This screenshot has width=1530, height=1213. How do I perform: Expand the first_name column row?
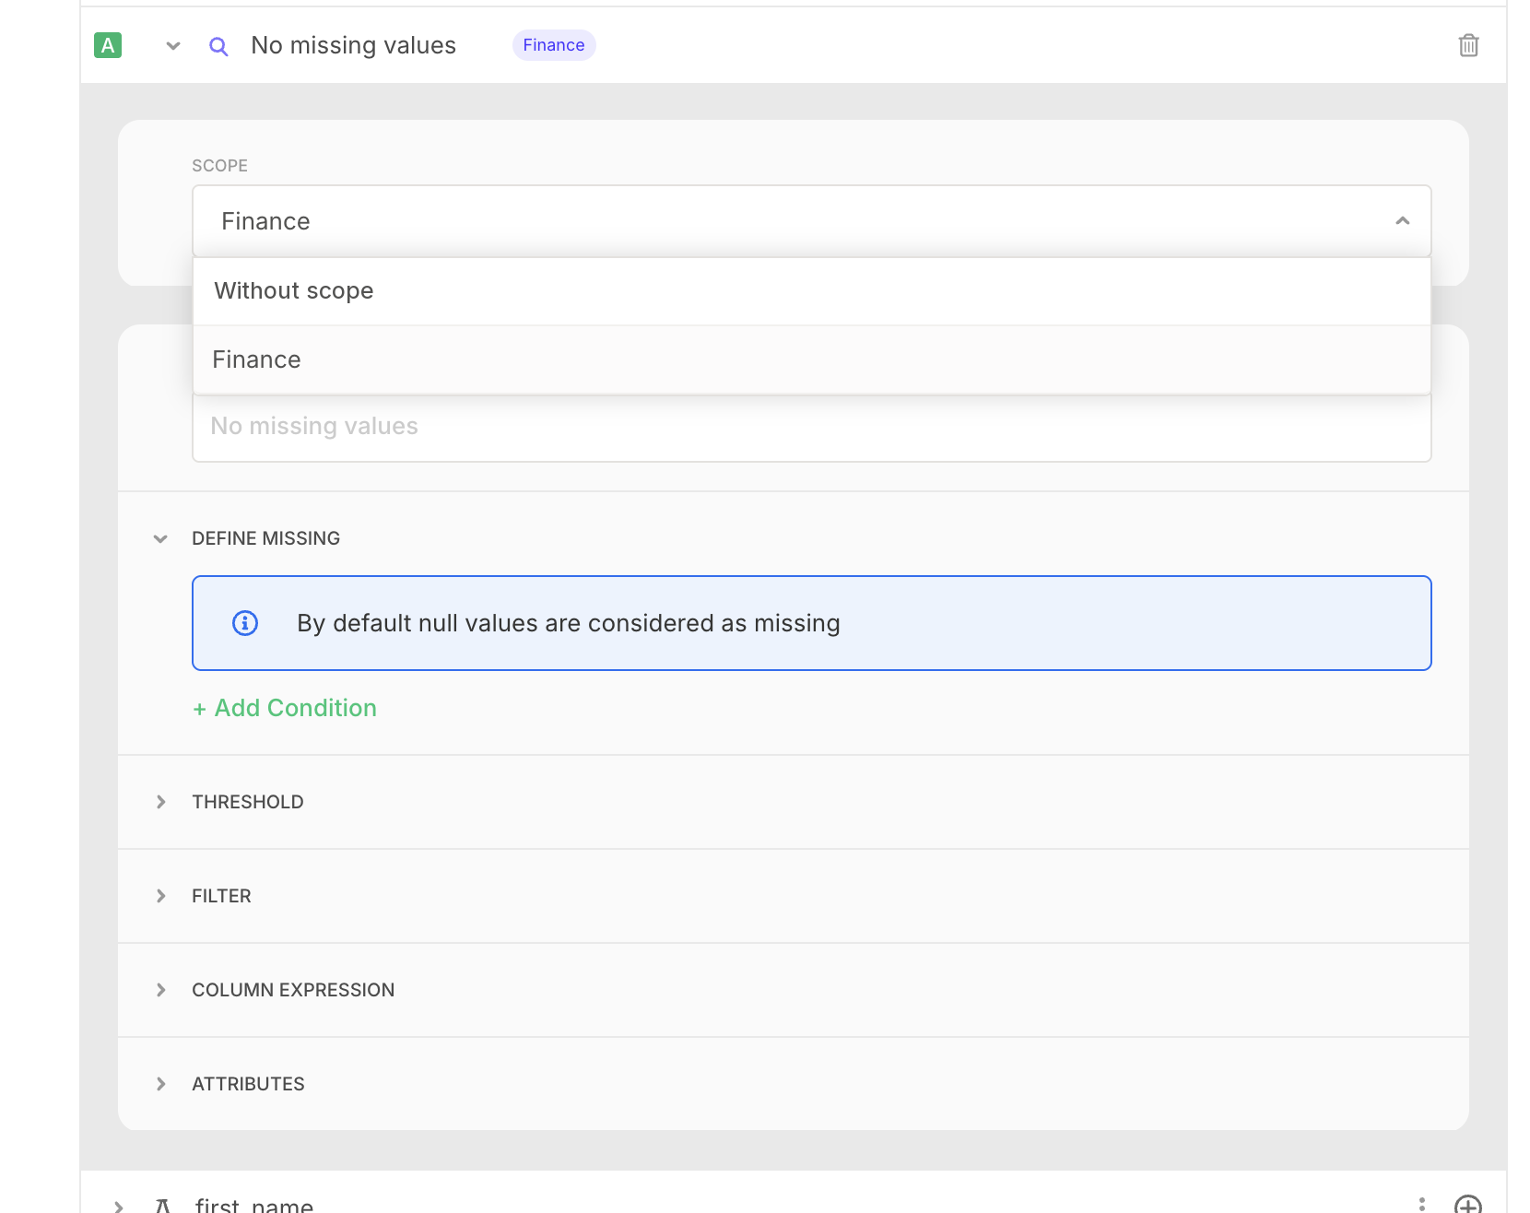(x=118, y=1206)
